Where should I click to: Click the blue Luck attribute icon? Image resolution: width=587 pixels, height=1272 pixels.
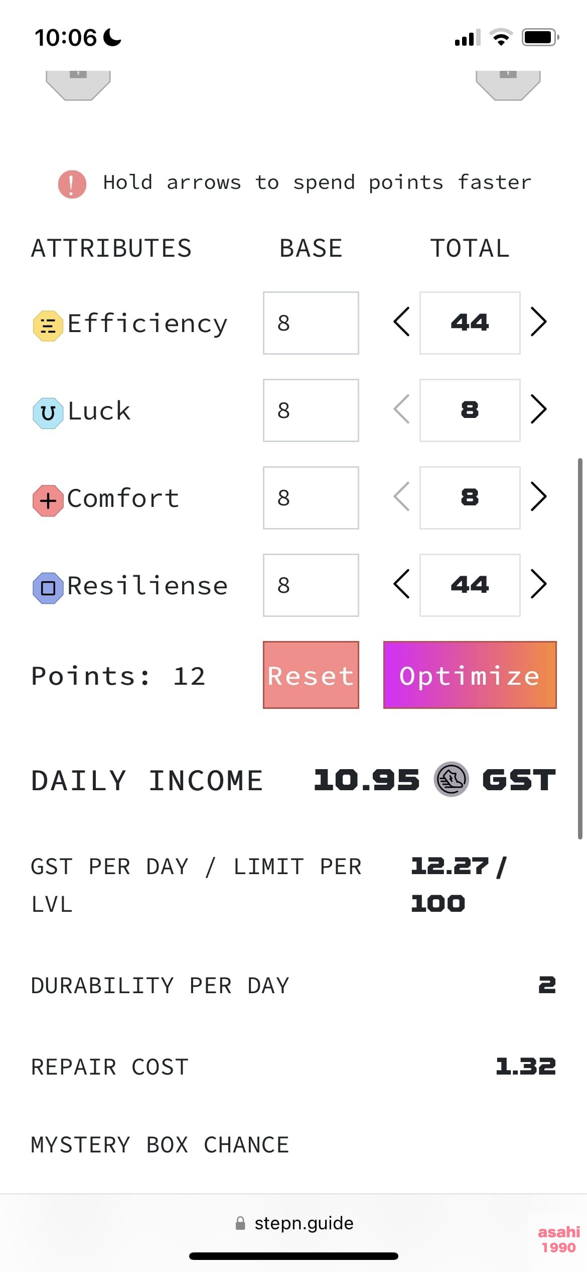pos(48,413)
